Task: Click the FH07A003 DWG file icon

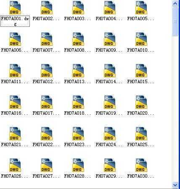Action: click(78, 8)
